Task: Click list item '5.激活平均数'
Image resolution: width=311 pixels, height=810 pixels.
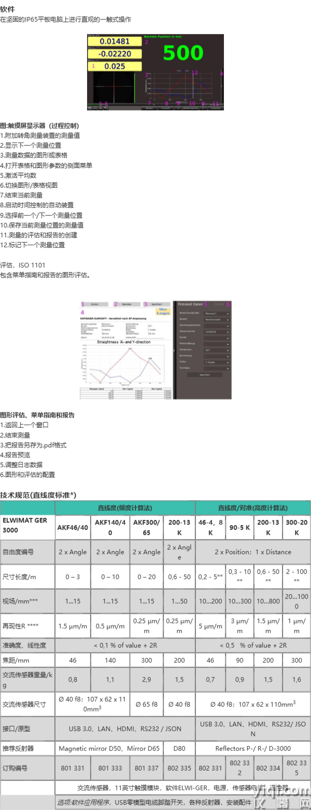Action: tap(18, 175)
